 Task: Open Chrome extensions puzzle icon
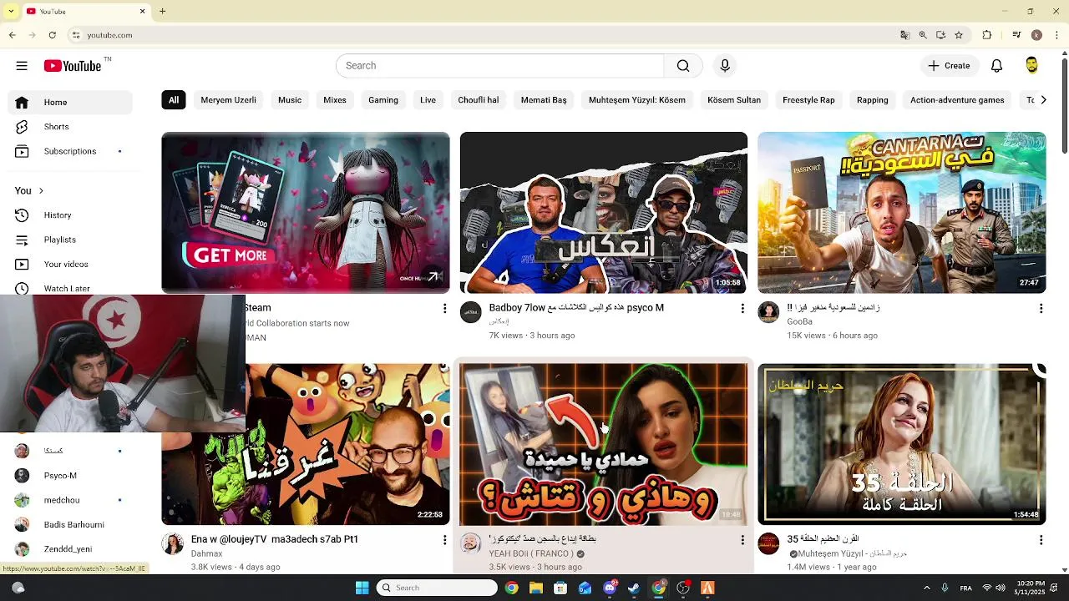(x=987, y=35)
